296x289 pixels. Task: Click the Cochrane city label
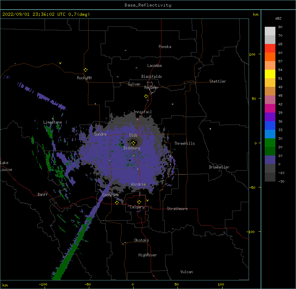click(x=111, y=195)
